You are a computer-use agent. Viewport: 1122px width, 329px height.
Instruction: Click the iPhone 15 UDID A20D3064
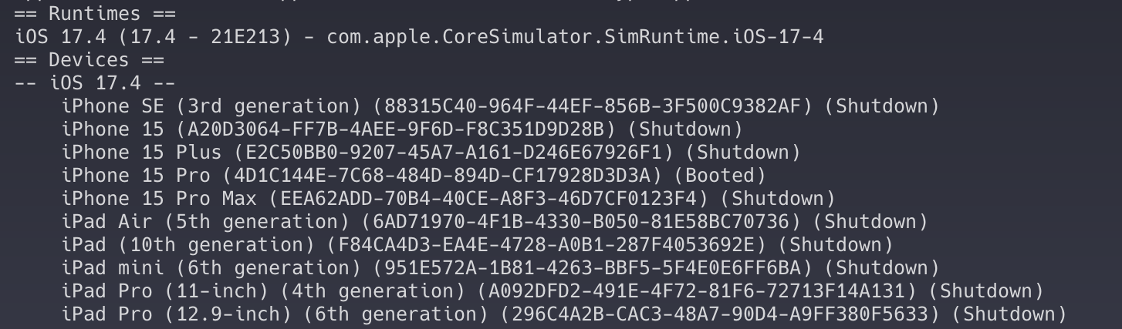click(x=396, y=129)
